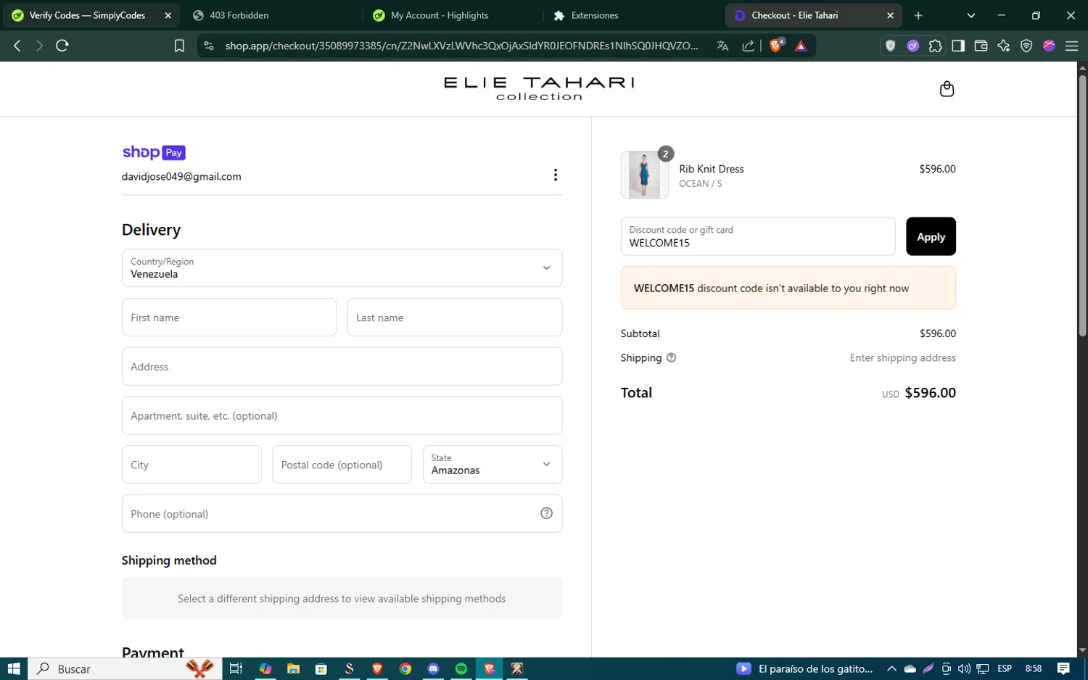Bookmark this page icon
Screen dimensions: 1088x680
pyautogui.click(x=179, y=46)
